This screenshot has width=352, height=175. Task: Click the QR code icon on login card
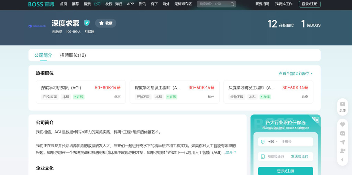316,120
